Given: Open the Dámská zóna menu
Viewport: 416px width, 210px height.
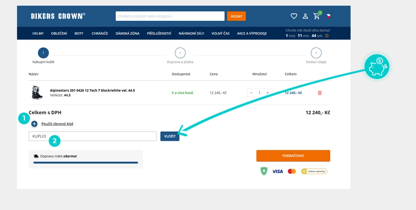Looking at the screenshot, I should coord(127,33).
